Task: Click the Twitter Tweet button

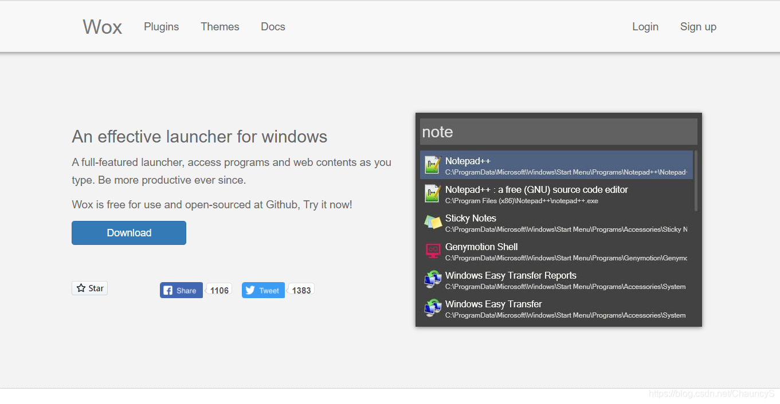Action: pyautogui.click(x=263, y=291)
